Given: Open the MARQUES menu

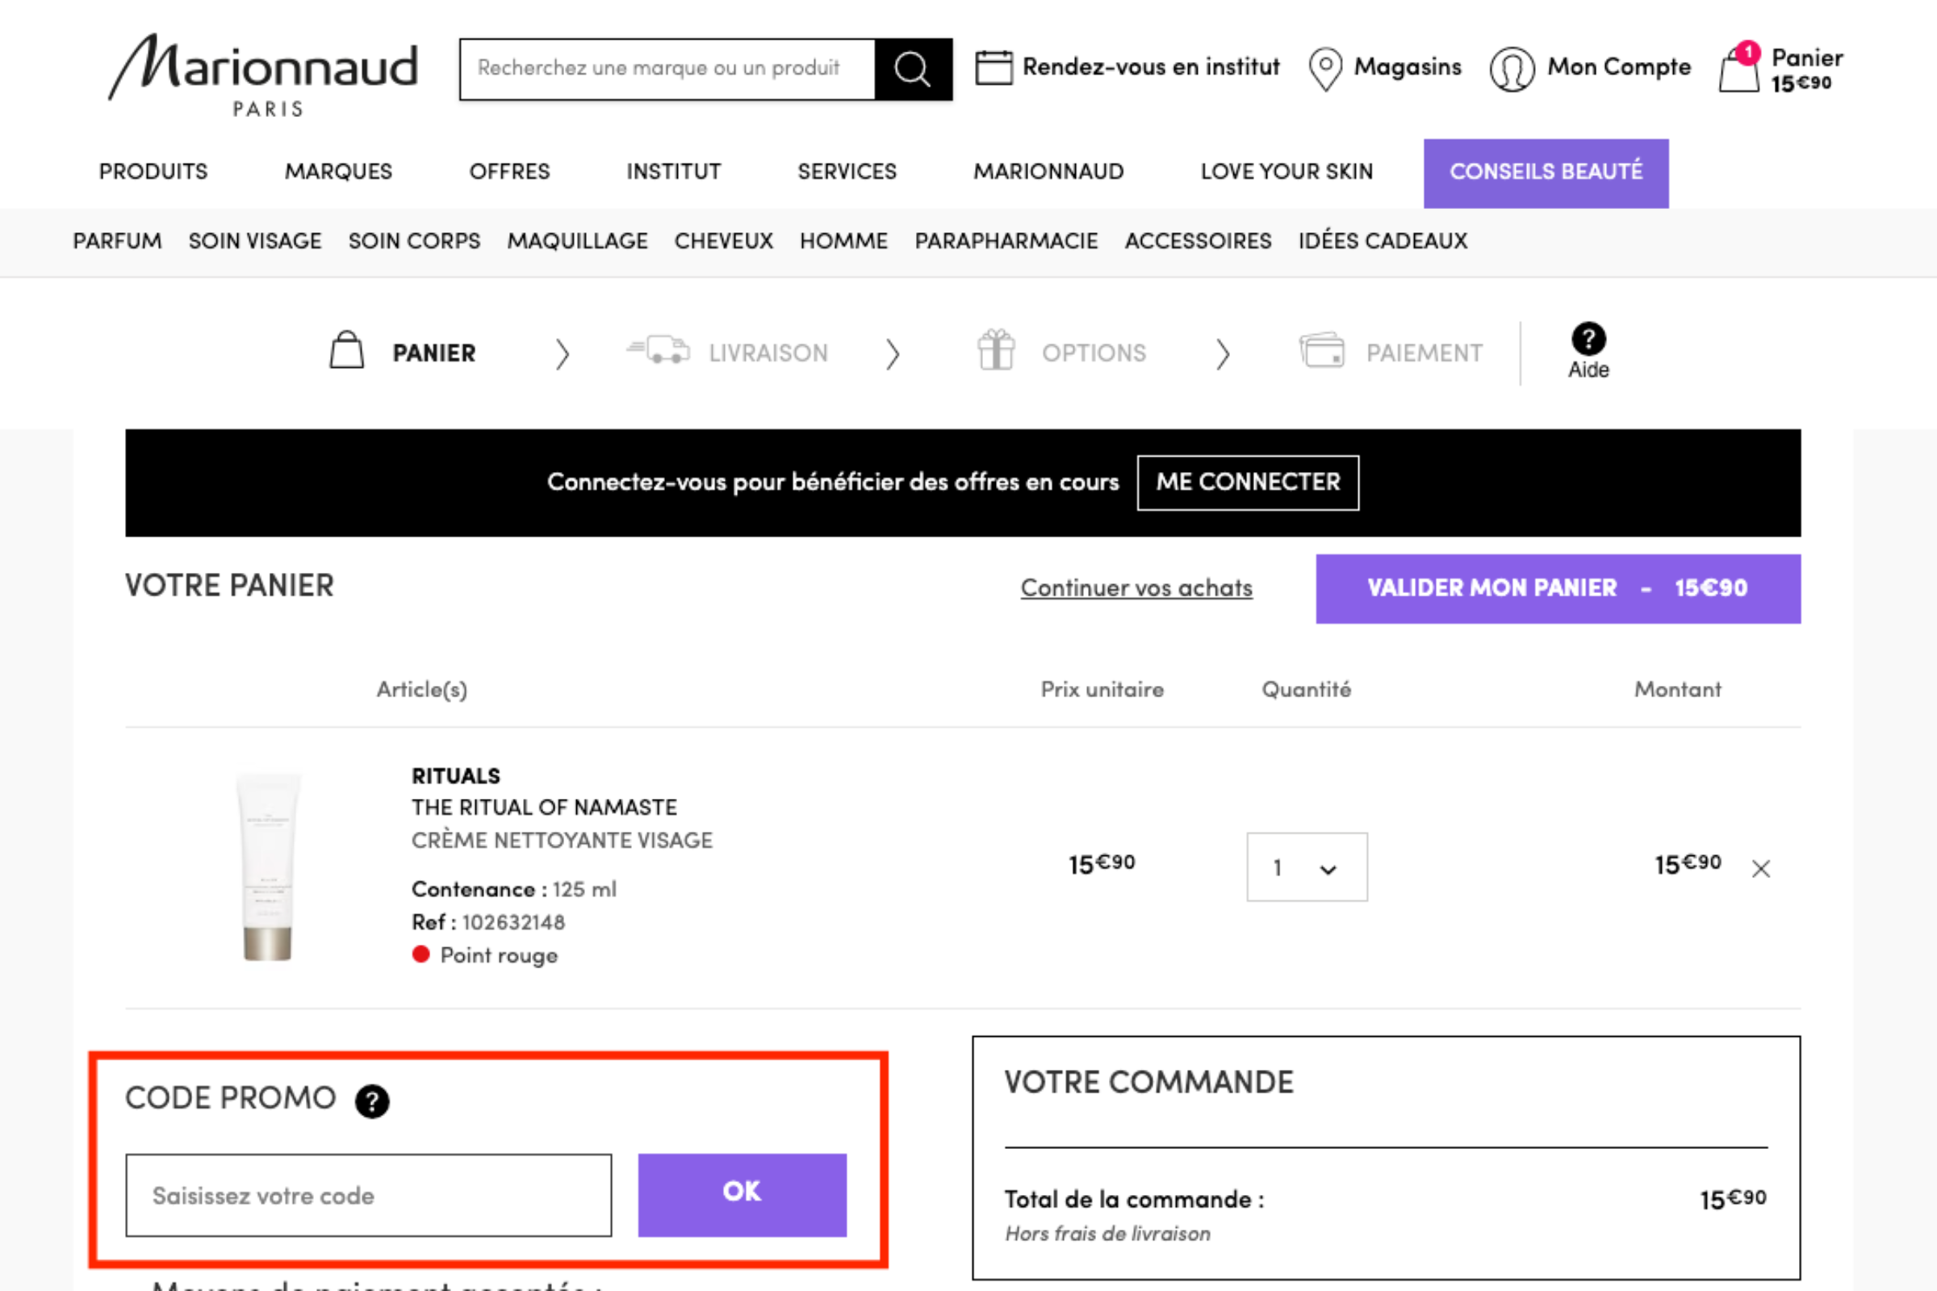Looking at the screenshot, I should click(338, 171).
